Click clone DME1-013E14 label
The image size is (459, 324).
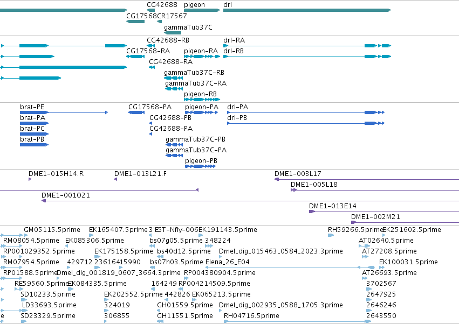[333, 206]
